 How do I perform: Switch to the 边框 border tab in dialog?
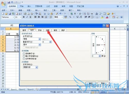click(47, 30)
